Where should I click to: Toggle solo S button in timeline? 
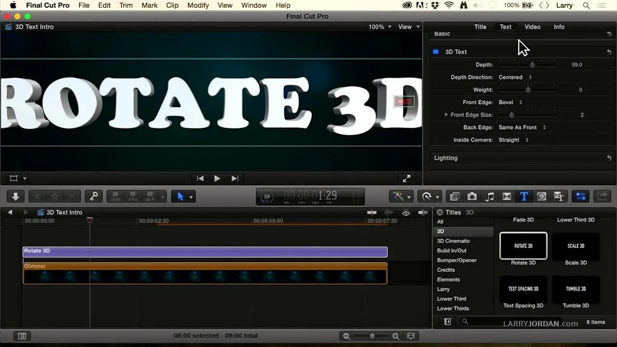point(406,213)
